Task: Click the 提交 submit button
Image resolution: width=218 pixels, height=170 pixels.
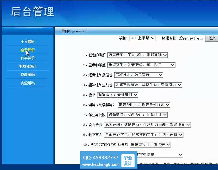Action: pyautogui.click(x=212, y=38)
